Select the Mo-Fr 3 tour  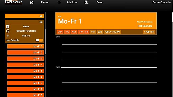click(26, 59)
